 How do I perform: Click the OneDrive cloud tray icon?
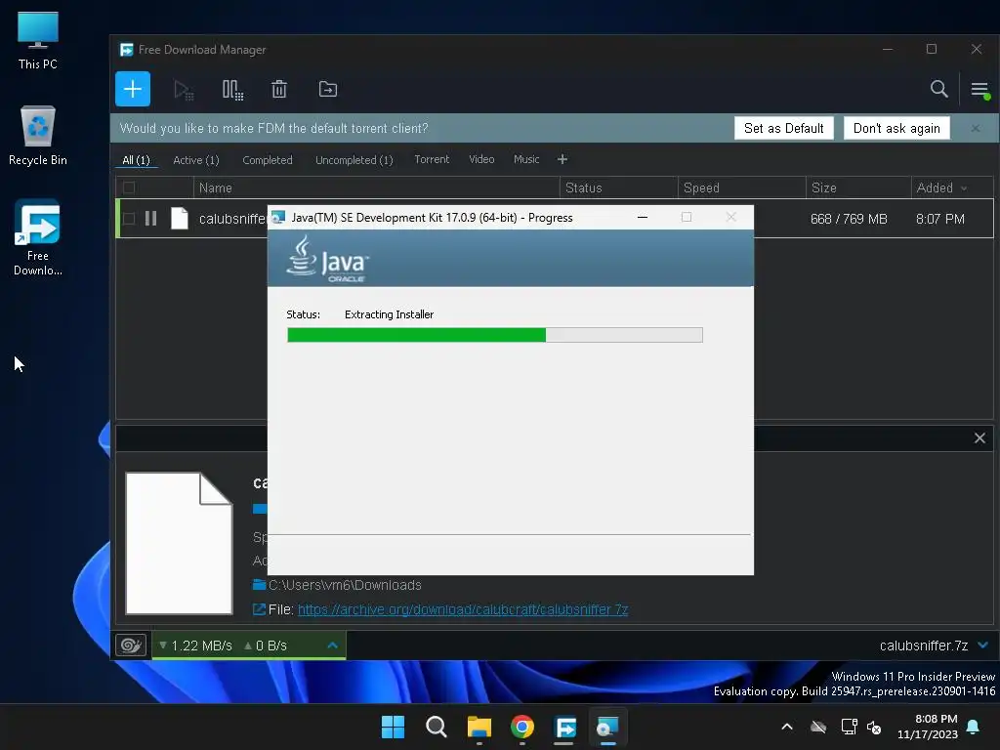818,727
